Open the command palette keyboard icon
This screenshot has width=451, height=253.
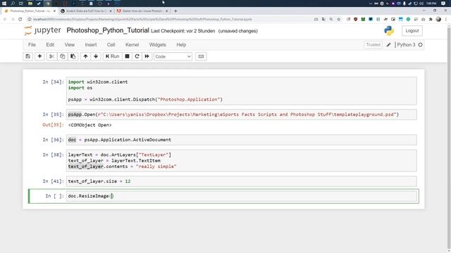click(x=201, y=56)
